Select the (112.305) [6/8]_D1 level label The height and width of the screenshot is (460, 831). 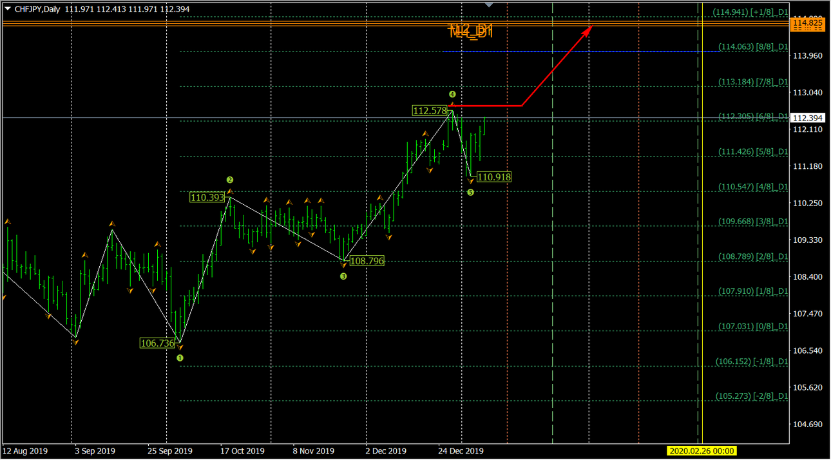(x=754, y=117)
